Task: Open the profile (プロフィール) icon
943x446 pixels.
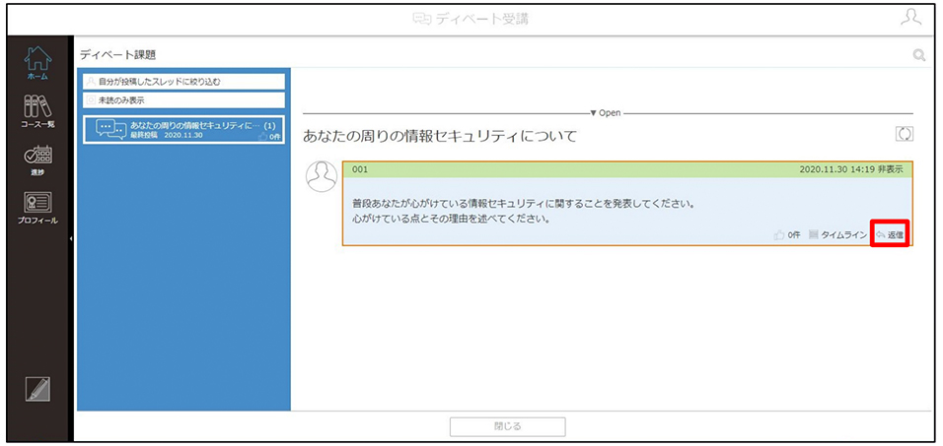Action: pos(37,209)
